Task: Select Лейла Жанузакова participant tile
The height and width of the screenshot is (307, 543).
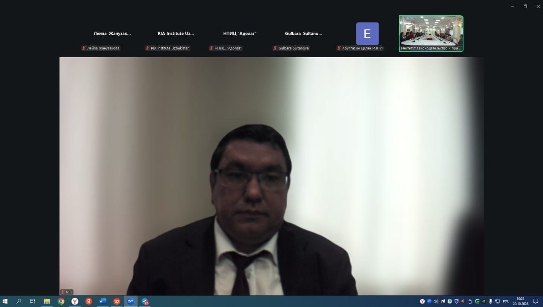Action: tap(112, 34)
